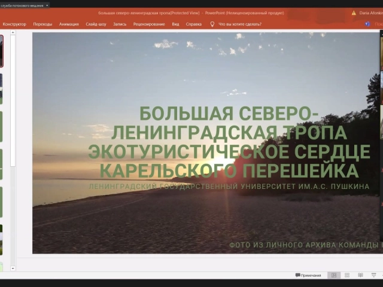The width and height of the screenshot is (383, 287).
Task: Open the Анимация ribbon tab
Action: 69,24
